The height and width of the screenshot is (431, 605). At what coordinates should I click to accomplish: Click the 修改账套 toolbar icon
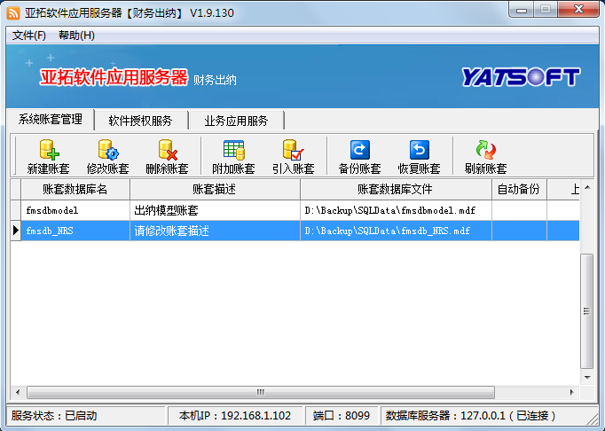click(107, 151)
